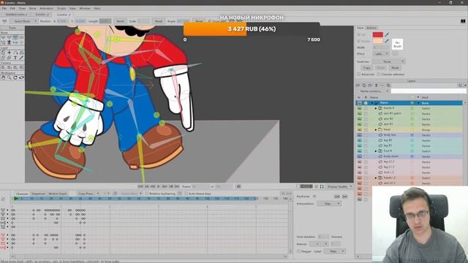The height and width of the screenshot is (263, 468).
Task: Click the Duplicate Layer icon
Action: tap(364, 85)
